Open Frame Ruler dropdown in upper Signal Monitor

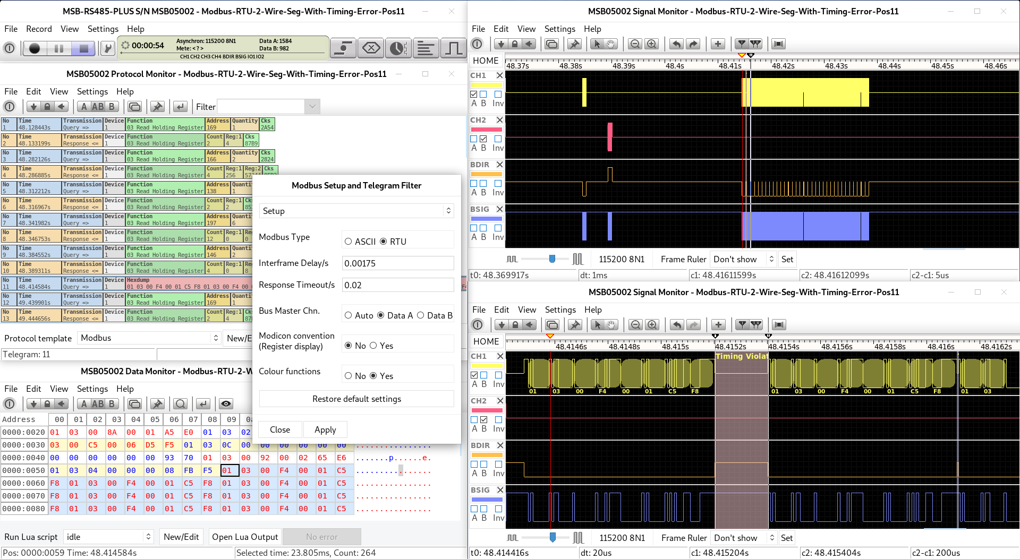pyautogui.click(x=743, y=260)
